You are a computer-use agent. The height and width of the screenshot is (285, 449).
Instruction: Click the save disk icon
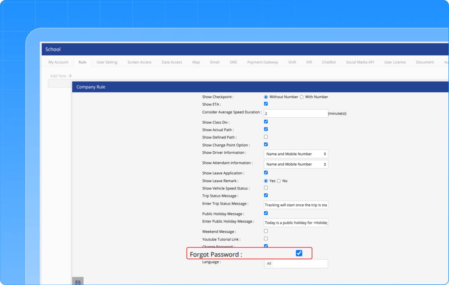coord(78,282)
